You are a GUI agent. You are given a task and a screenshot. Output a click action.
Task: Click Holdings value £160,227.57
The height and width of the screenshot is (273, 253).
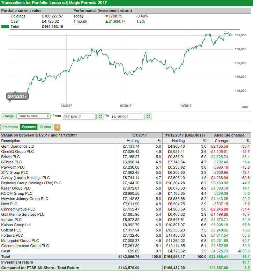tap(52, 16)
